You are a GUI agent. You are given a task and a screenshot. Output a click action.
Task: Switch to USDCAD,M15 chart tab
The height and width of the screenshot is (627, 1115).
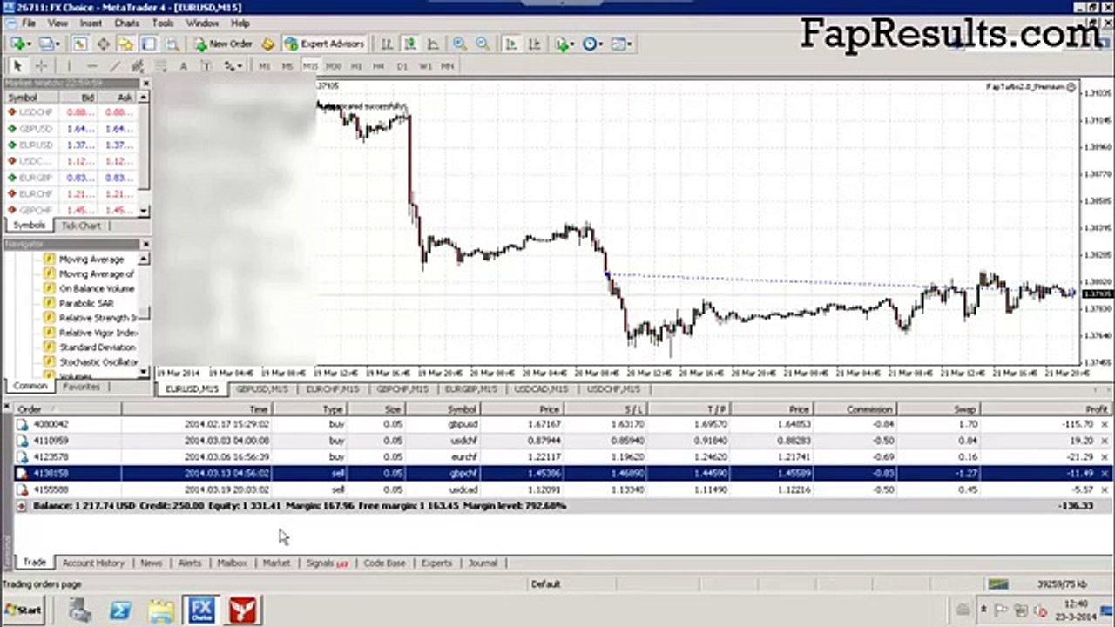pyautogui.click(x=540, y=389)
